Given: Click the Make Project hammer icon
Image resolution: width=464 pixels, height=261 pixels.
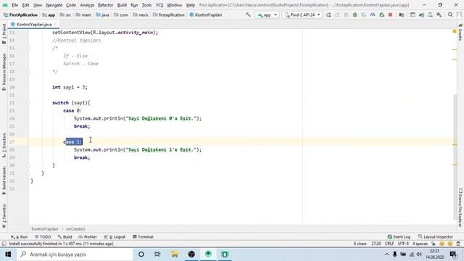Looking at the screenshot, I should 248,14.
